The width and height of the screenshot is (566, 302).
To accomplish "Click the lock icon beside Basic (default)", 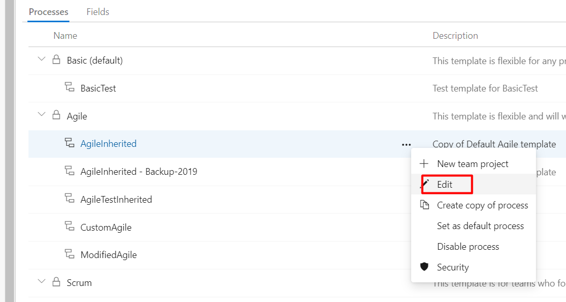I will 56,59.
